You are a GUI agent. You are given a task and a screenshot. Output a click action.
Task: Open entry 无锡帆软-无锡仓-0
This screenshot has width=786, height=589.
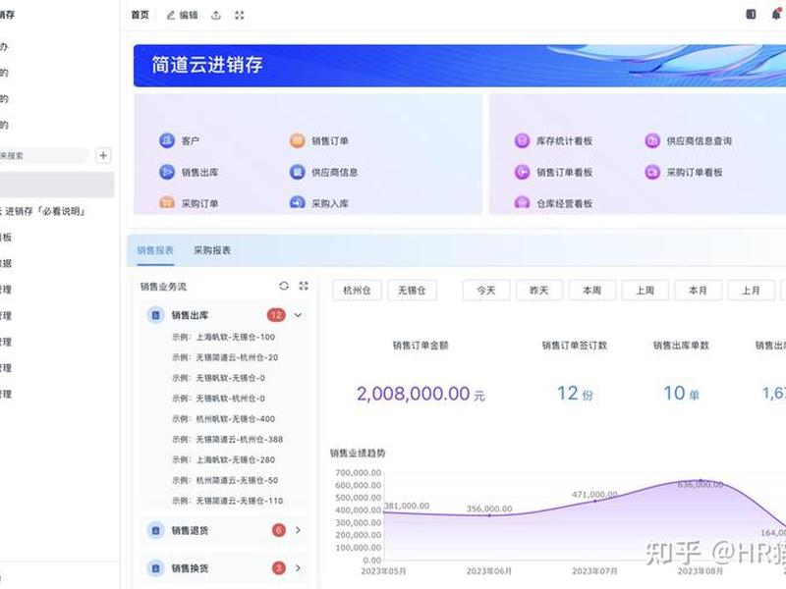click(x=218, y=378)
